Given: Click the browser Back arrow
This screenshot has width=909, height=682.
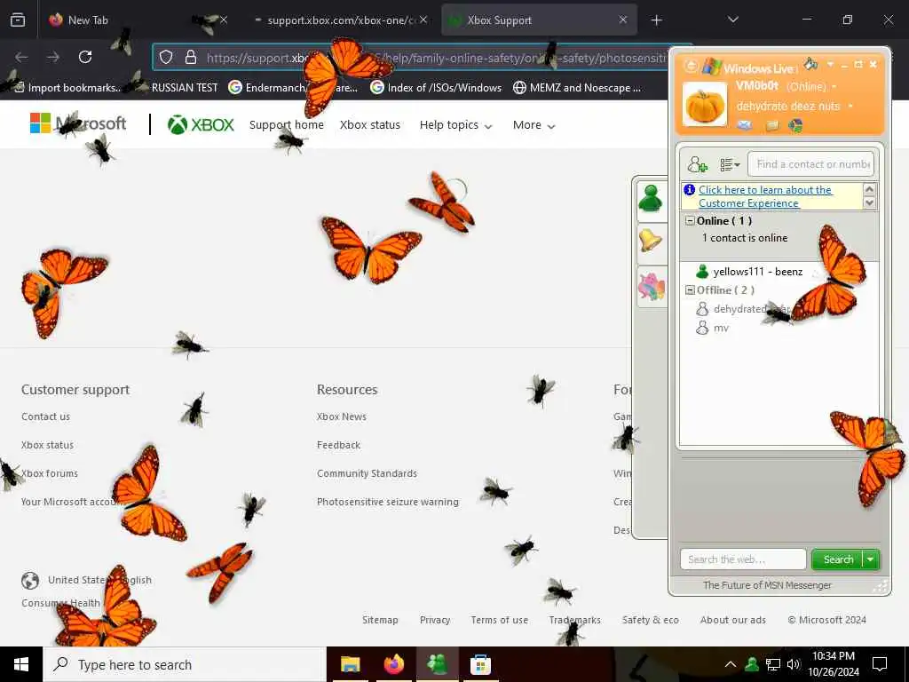Looking at the screenshot, I should coord(21,57).
